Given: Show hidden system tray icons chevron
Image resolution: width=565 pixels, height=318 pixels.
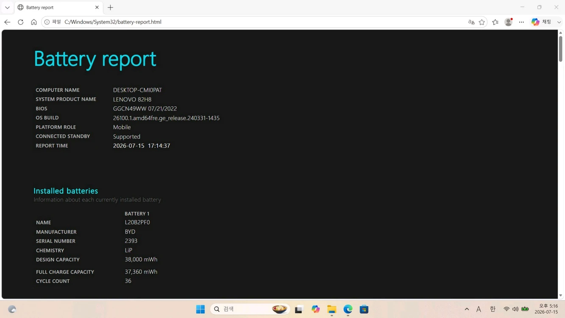Looking at the screenshot, I should point(467,310).
